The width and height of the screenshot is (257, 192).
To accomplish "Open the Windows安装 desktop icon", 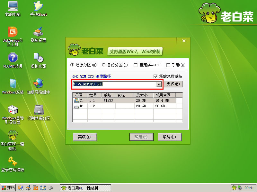I will 13,86.
